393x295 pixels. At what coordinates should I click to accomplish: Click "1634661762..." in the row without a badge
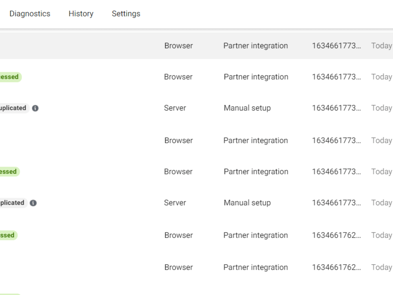coord(336,267)
